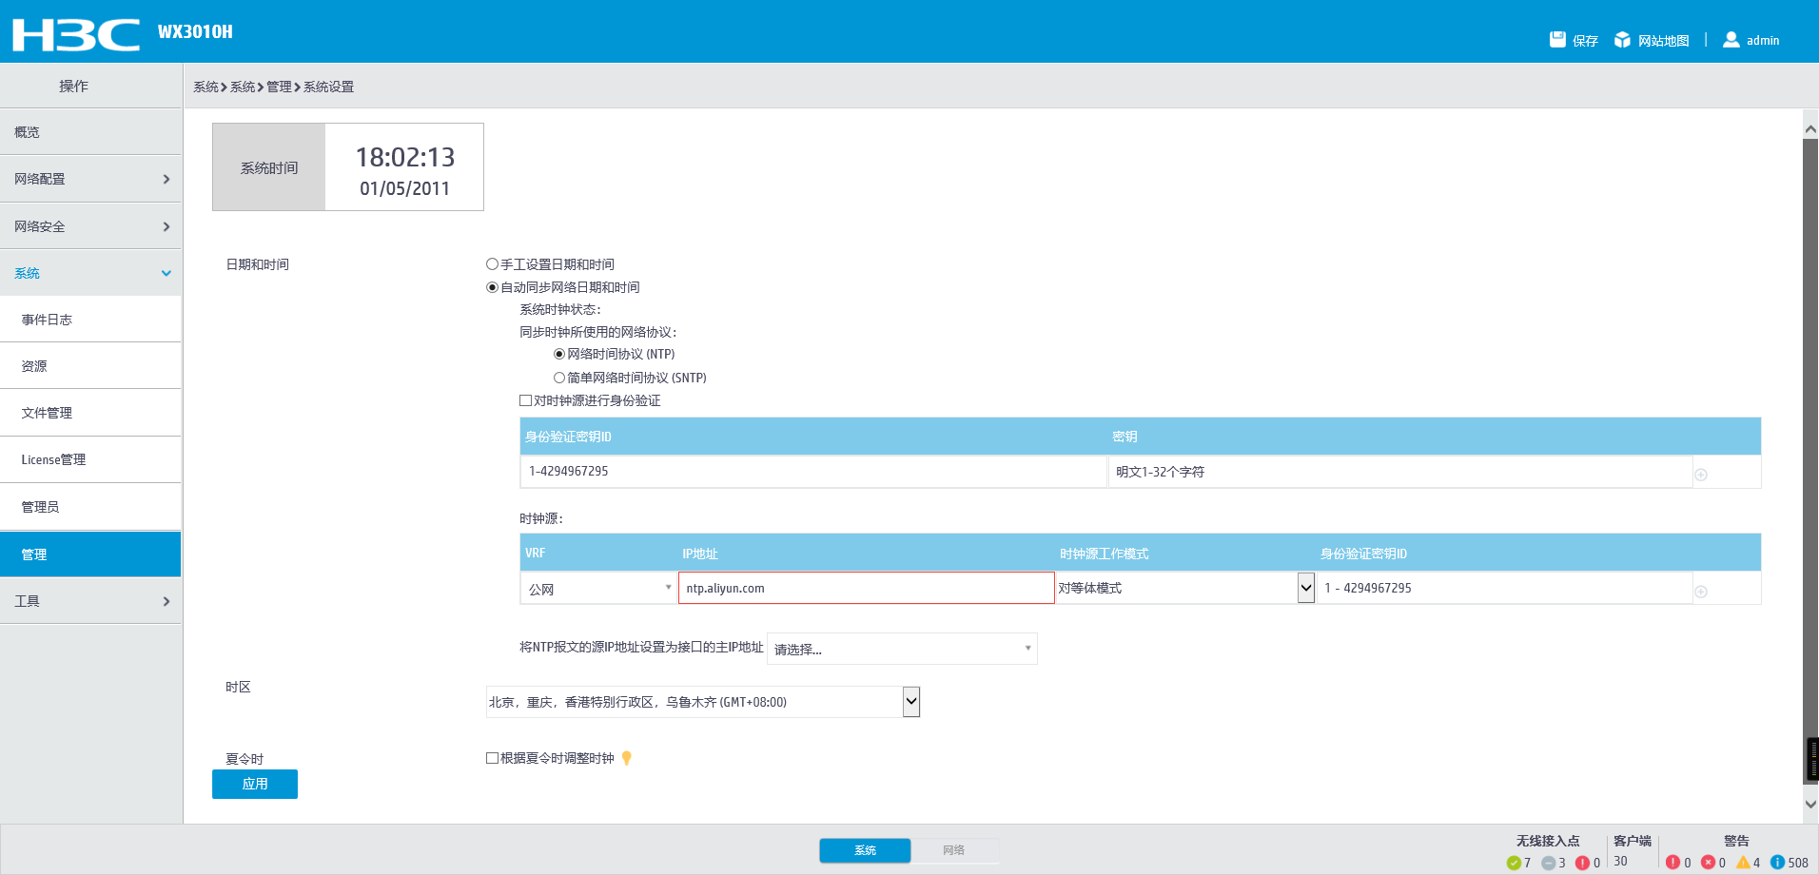Click the 无线接入点 status label
The image size is (1819, 875).
(1548, 841)
